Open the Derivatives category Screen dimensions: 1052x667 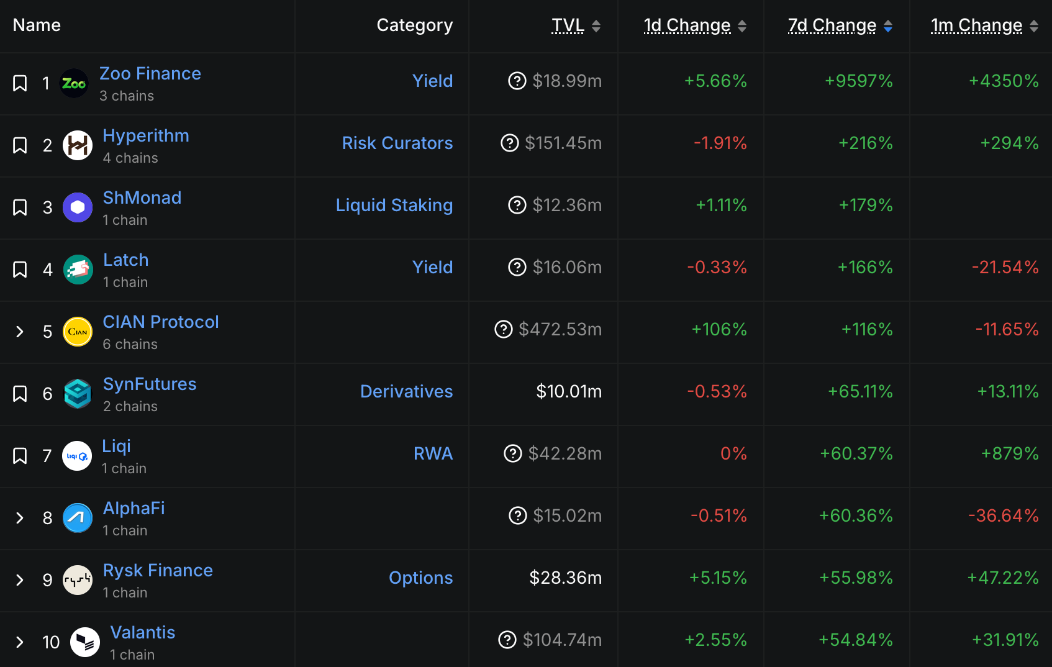[407, 391]
